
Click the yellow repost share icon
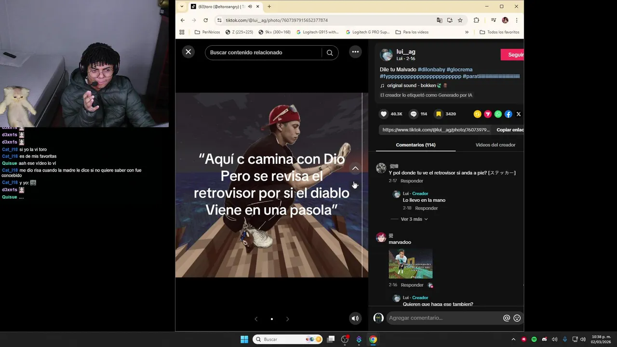click(477, 114)
